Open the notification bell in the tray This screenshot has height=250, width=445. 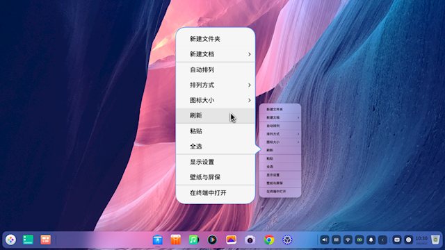pyautogui.click(x=371, y=240)
